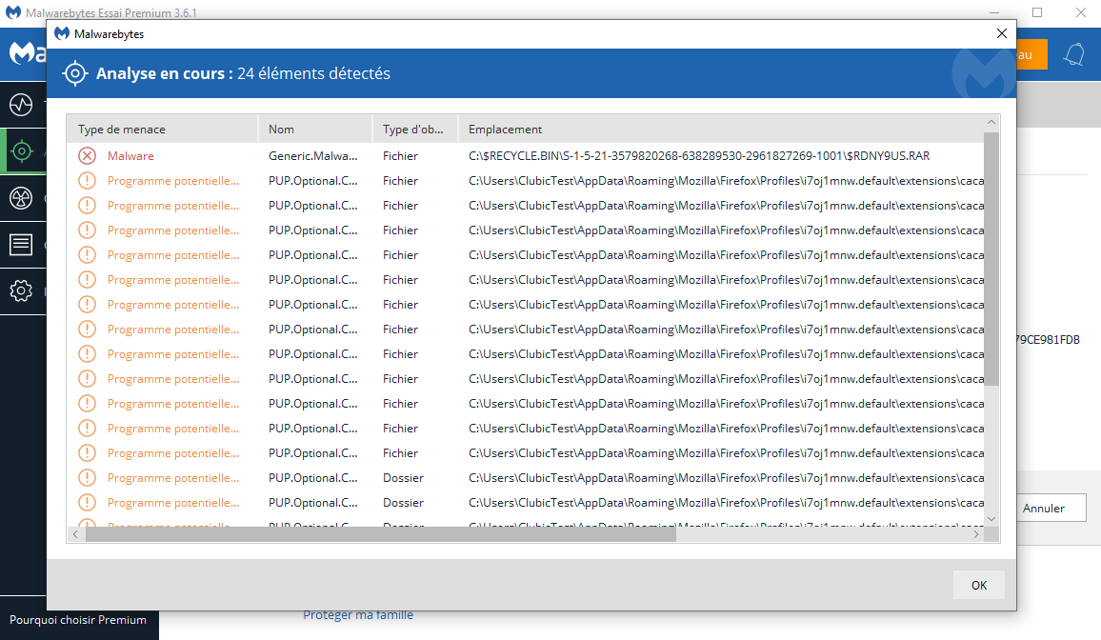Image resolution: width=1101 pixels, height=640 pixels.
Task: Open the Settings gear icon in sidebar
Action: point(21,291)
